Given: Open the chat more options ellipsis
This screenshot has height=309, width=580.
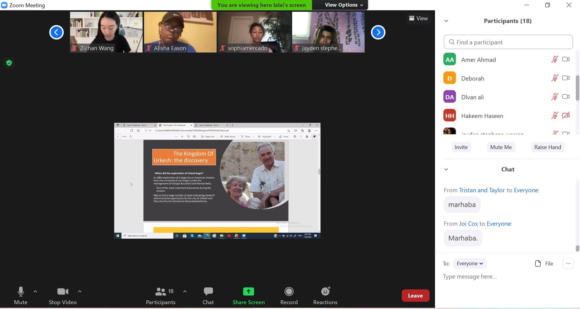Looking at the screenshot, I should 568,263.
